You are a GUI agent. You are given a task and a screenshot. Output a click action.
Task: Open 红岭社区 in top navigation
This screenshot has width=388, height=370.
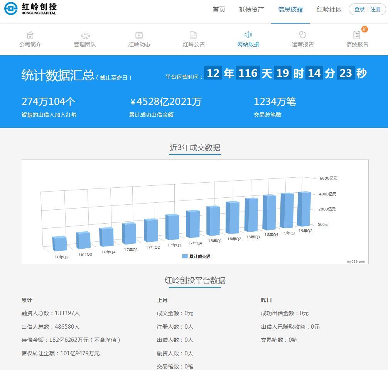click(329, 9)
